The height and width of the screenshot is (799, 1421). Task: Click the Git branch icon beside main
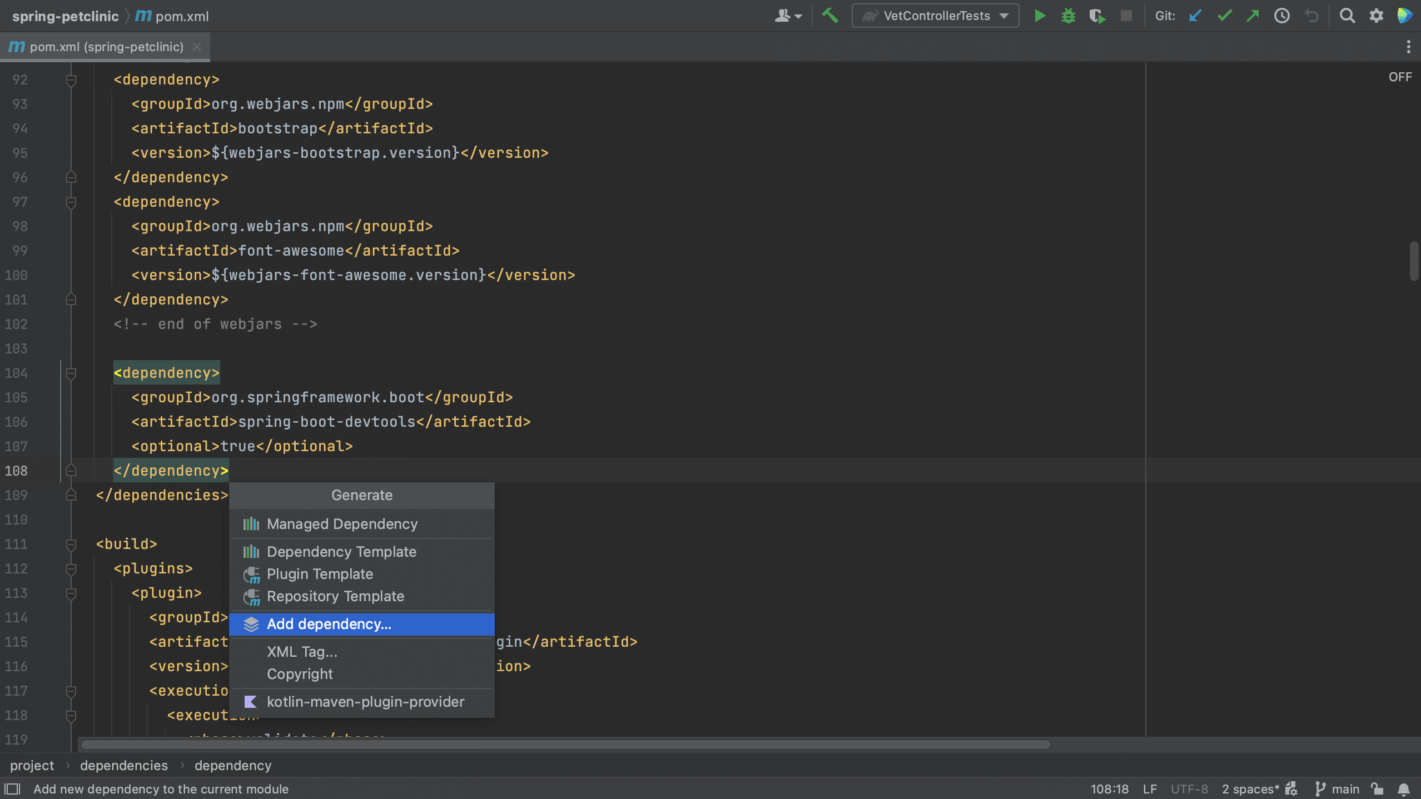pyautogui.click(x=1320, y=789)
